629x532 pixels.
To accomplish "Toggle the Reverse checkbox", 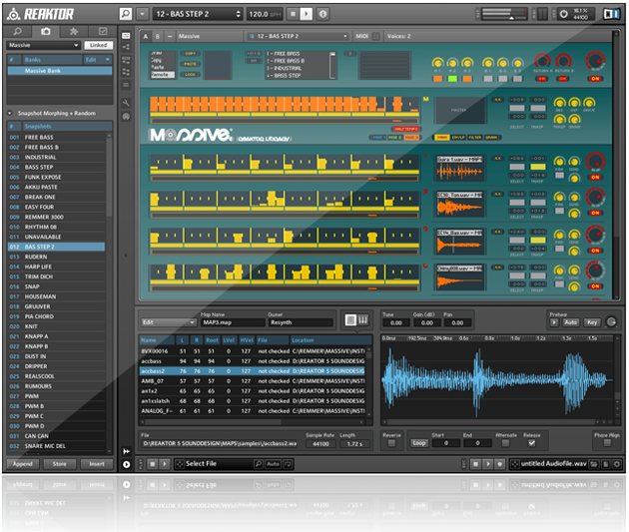I will [x=392, y=443].
